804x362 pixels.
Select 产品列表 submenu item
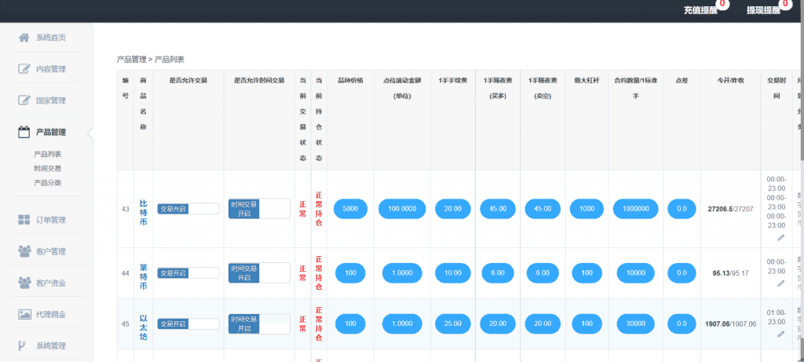click(48, 154)
